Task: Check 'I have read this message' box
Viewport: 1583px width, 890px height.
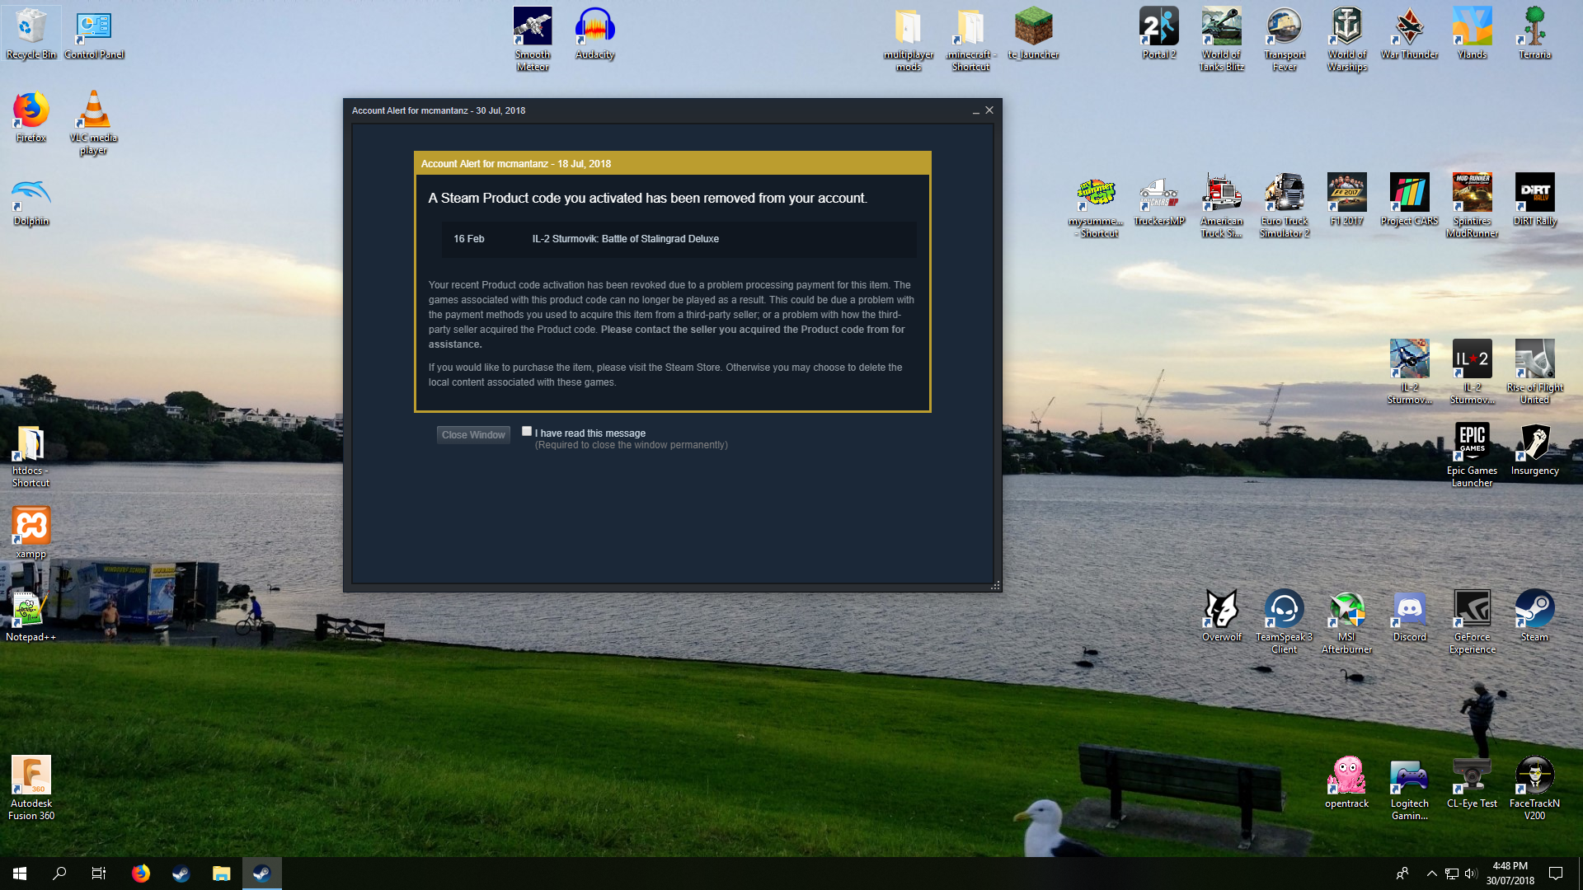Action: coord(527,431)
